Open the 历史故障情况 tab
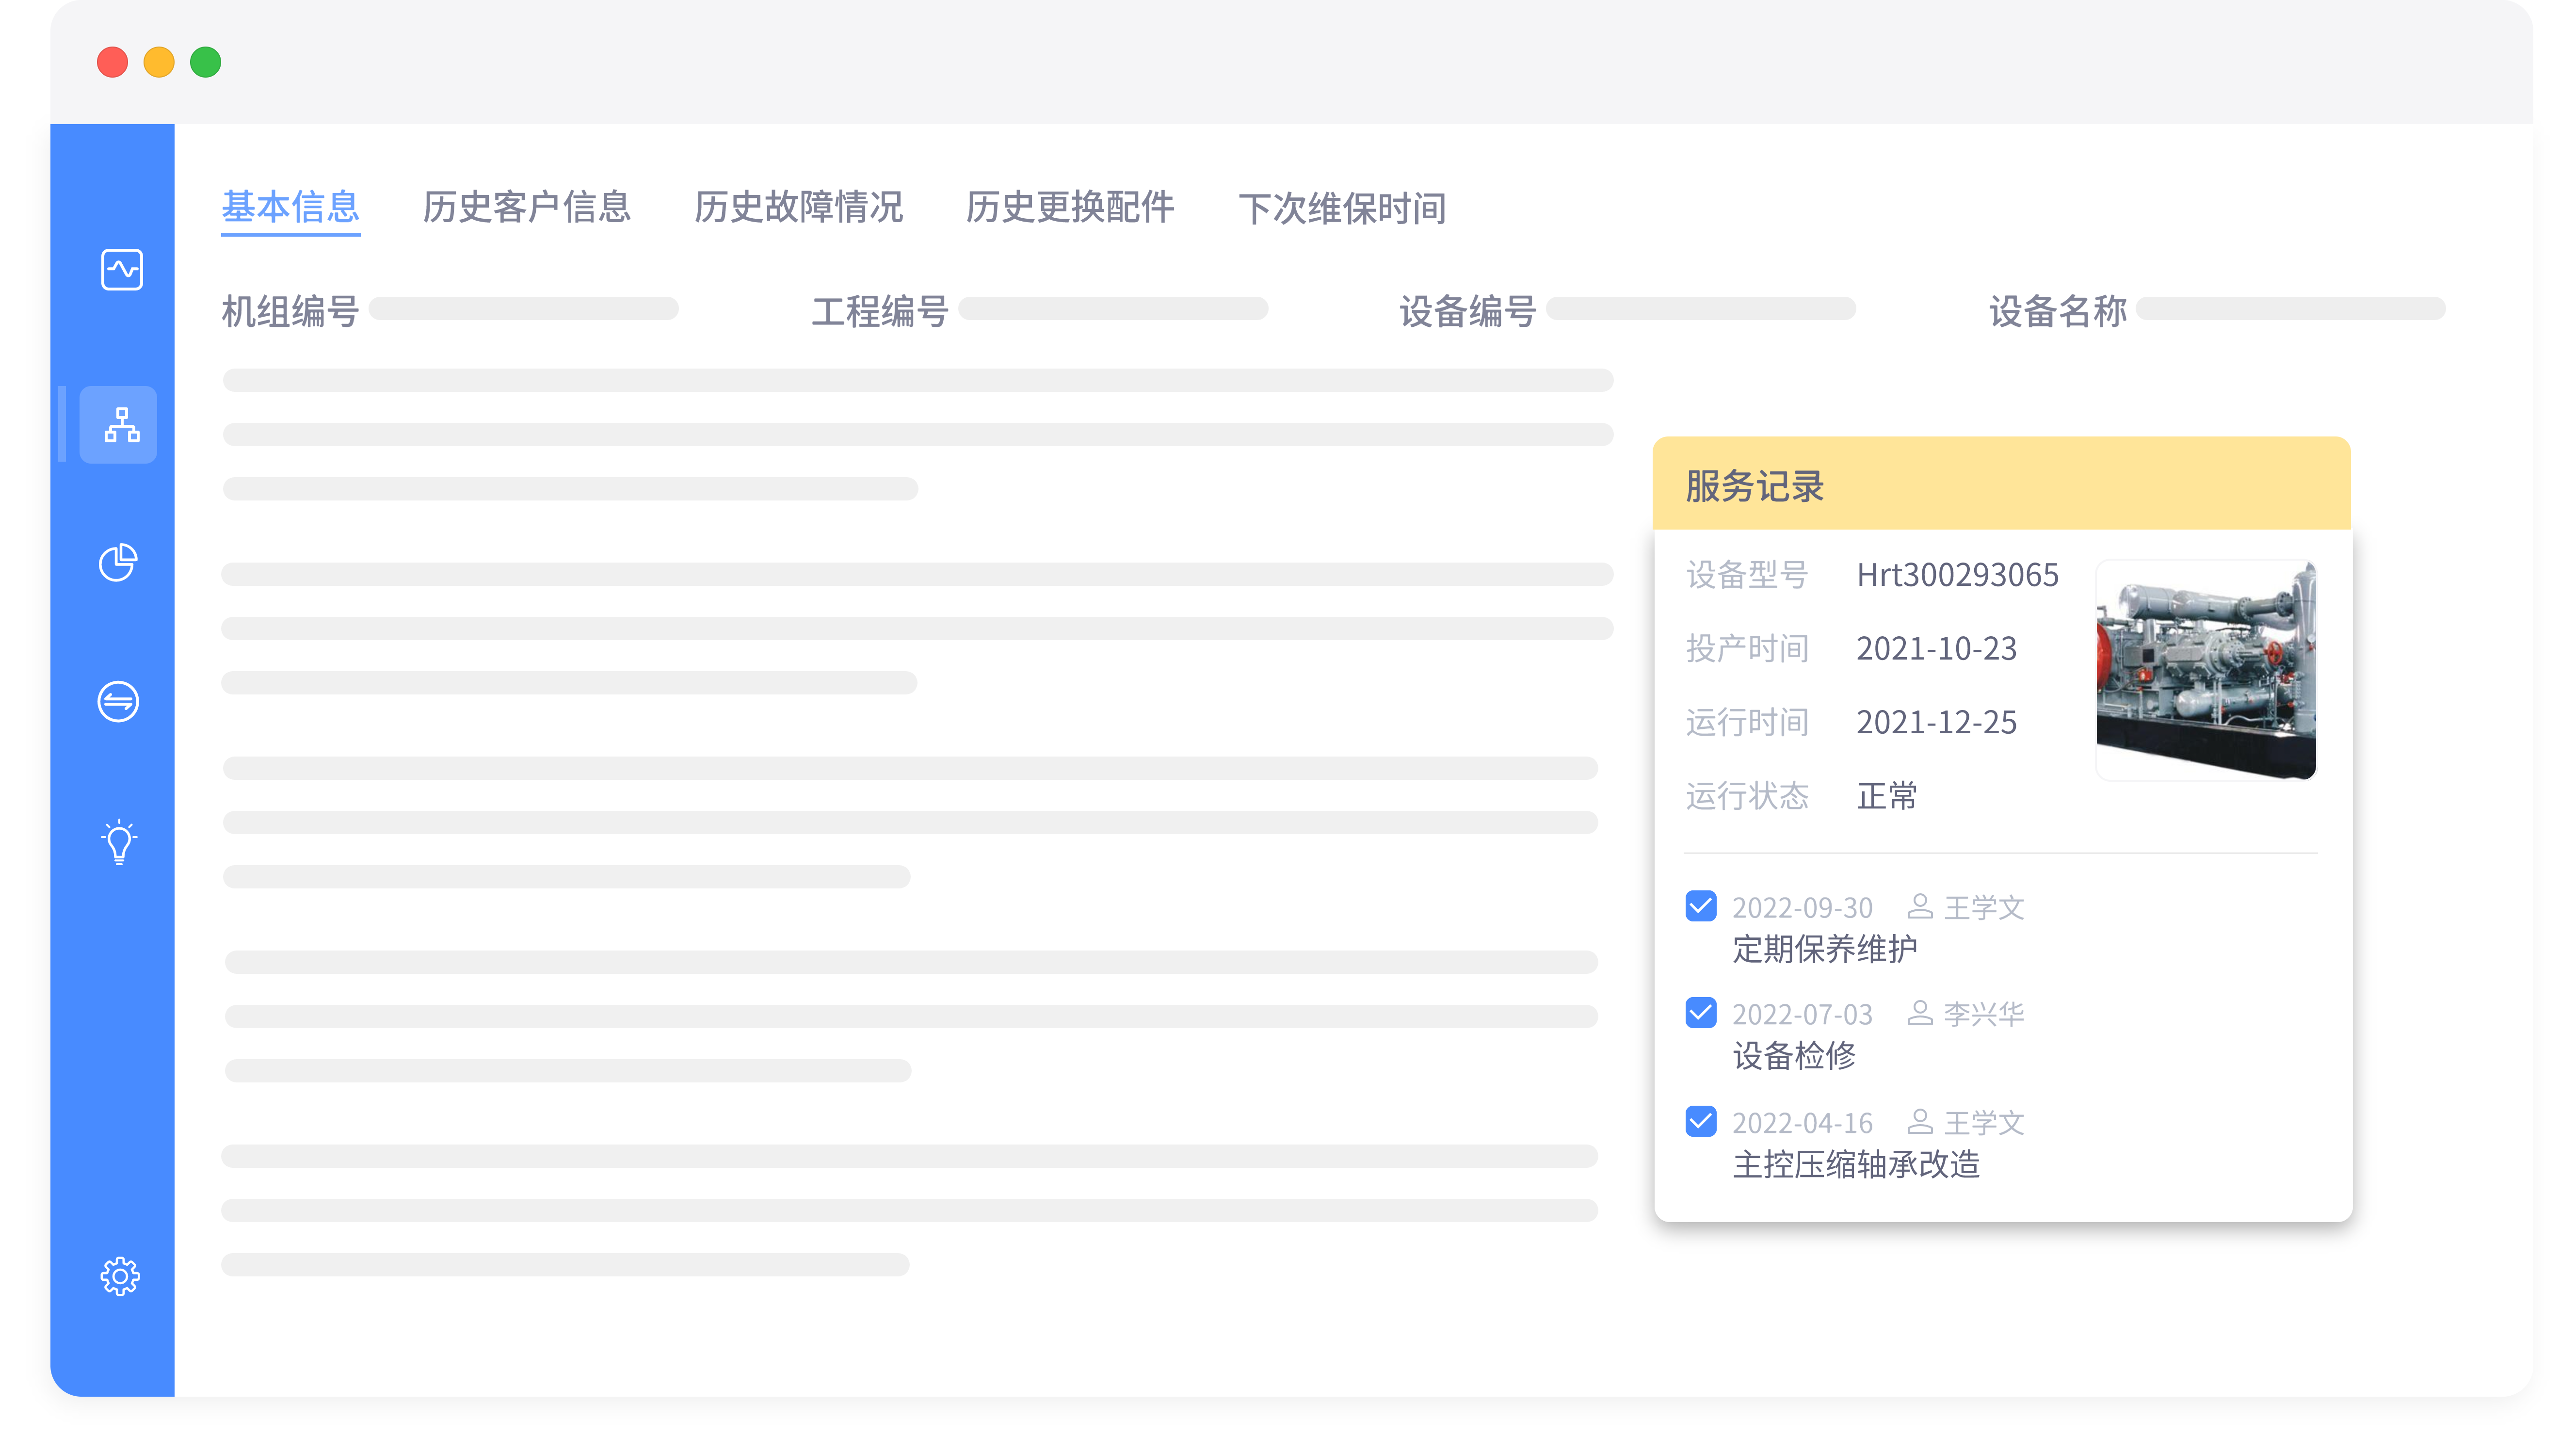Viewport: 2576px width, 1451px height. point(798,207)
